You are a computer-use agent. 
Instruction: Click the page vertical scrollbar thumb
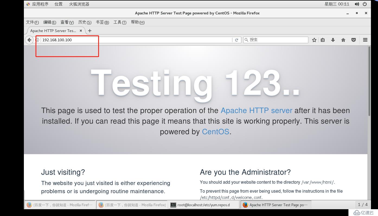369,81
